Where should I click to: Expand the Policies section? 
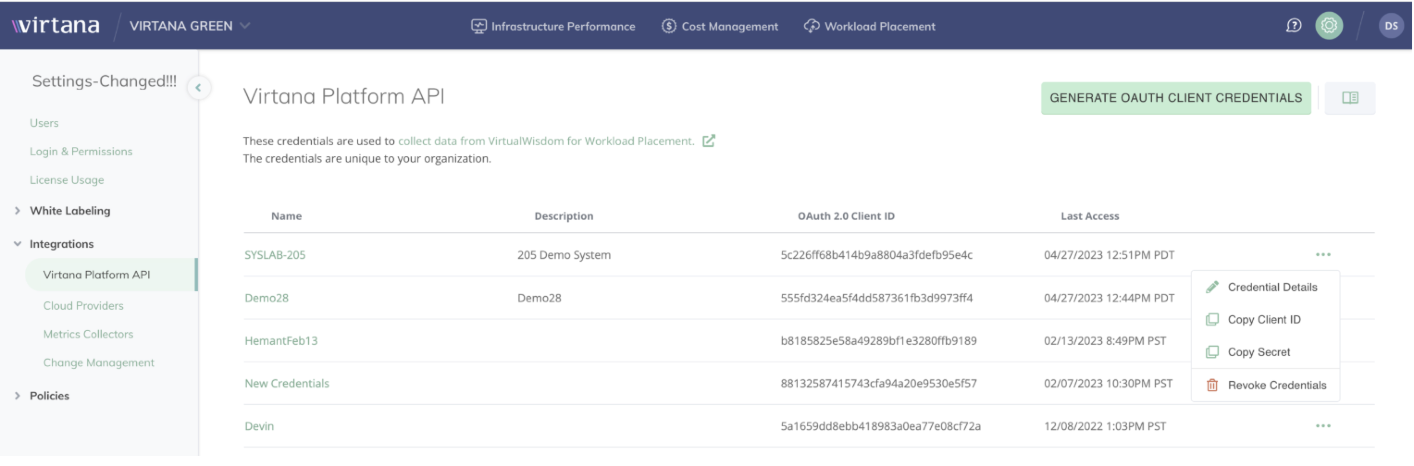click(18, 396)
